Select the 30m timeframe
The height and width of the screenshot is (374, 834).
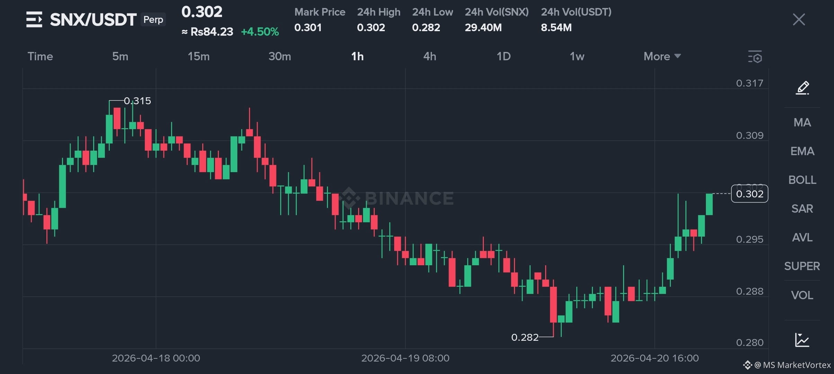(280, 56)
